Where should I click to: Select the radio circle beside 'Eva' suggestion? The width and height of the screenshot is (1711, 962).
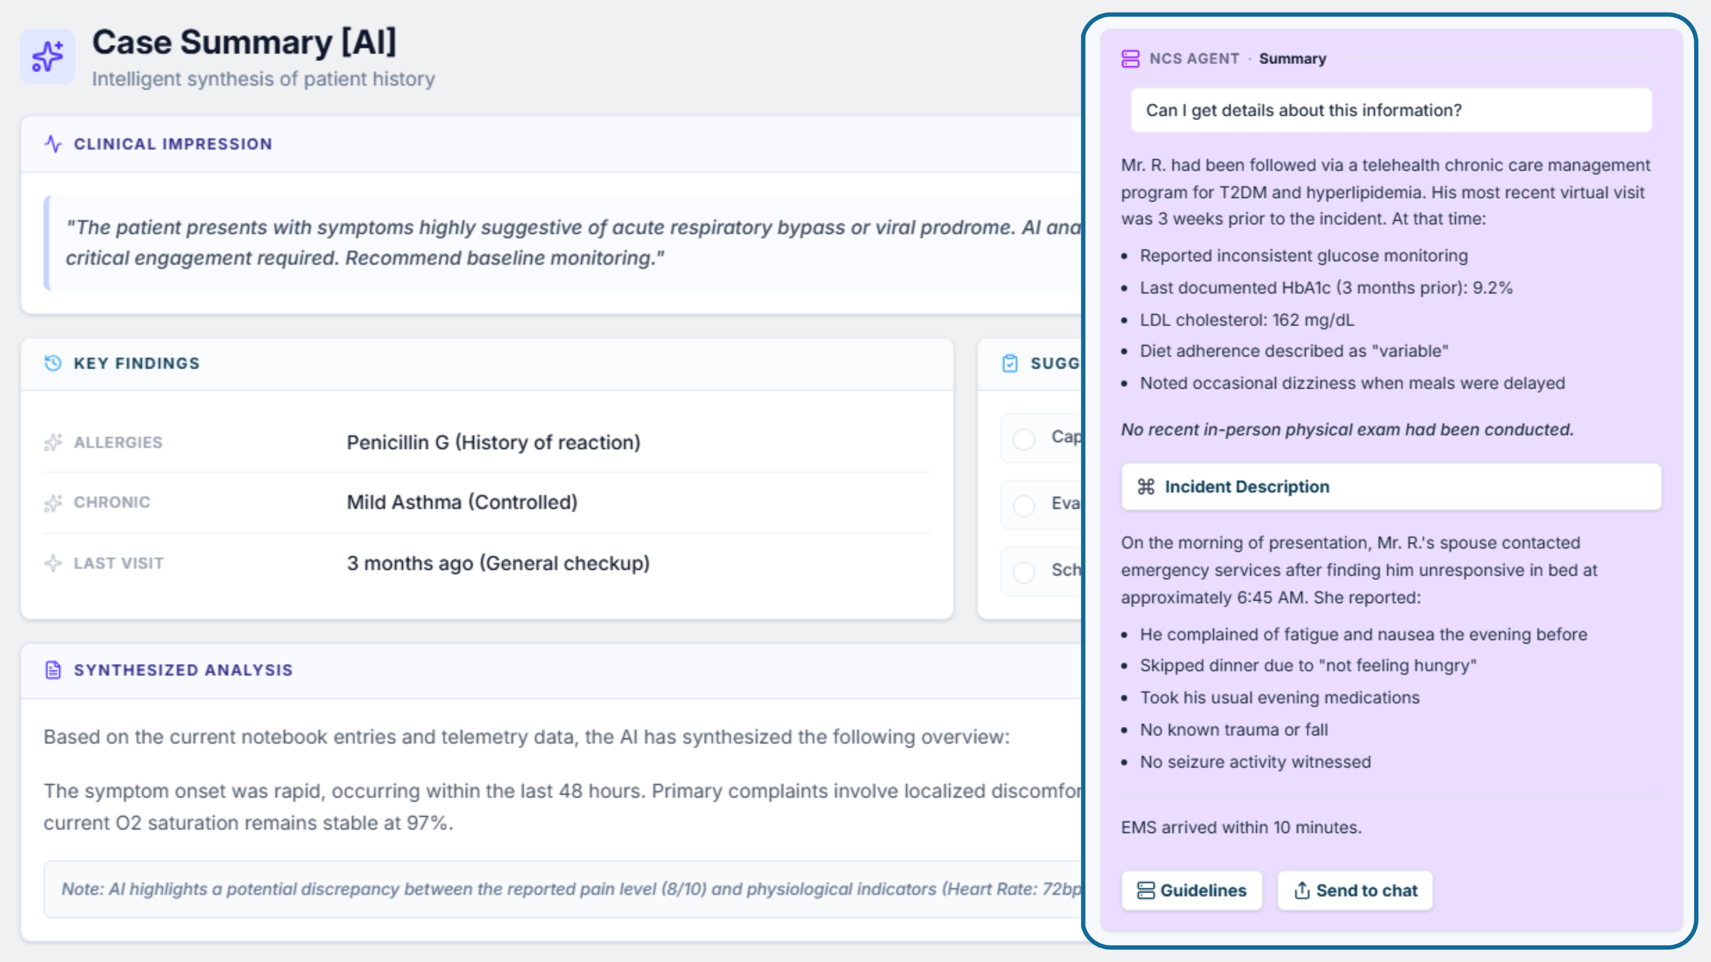(x=1023, y=505)
